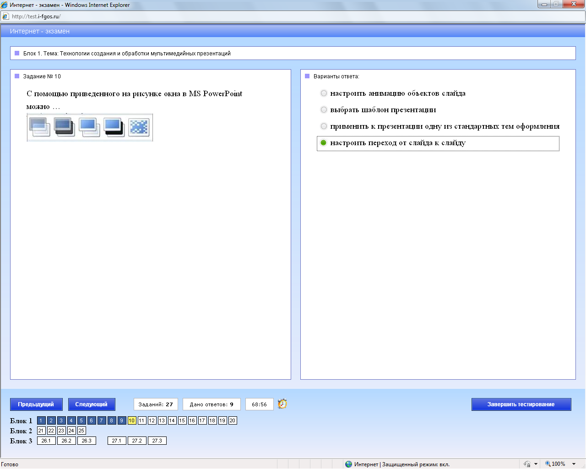586x469 pixels.
Task: Jump to question 17
Action: [202, 420]
